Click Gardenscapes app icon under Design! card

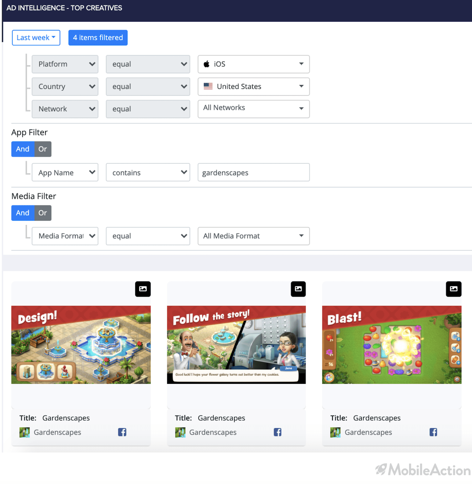[24, 432]
